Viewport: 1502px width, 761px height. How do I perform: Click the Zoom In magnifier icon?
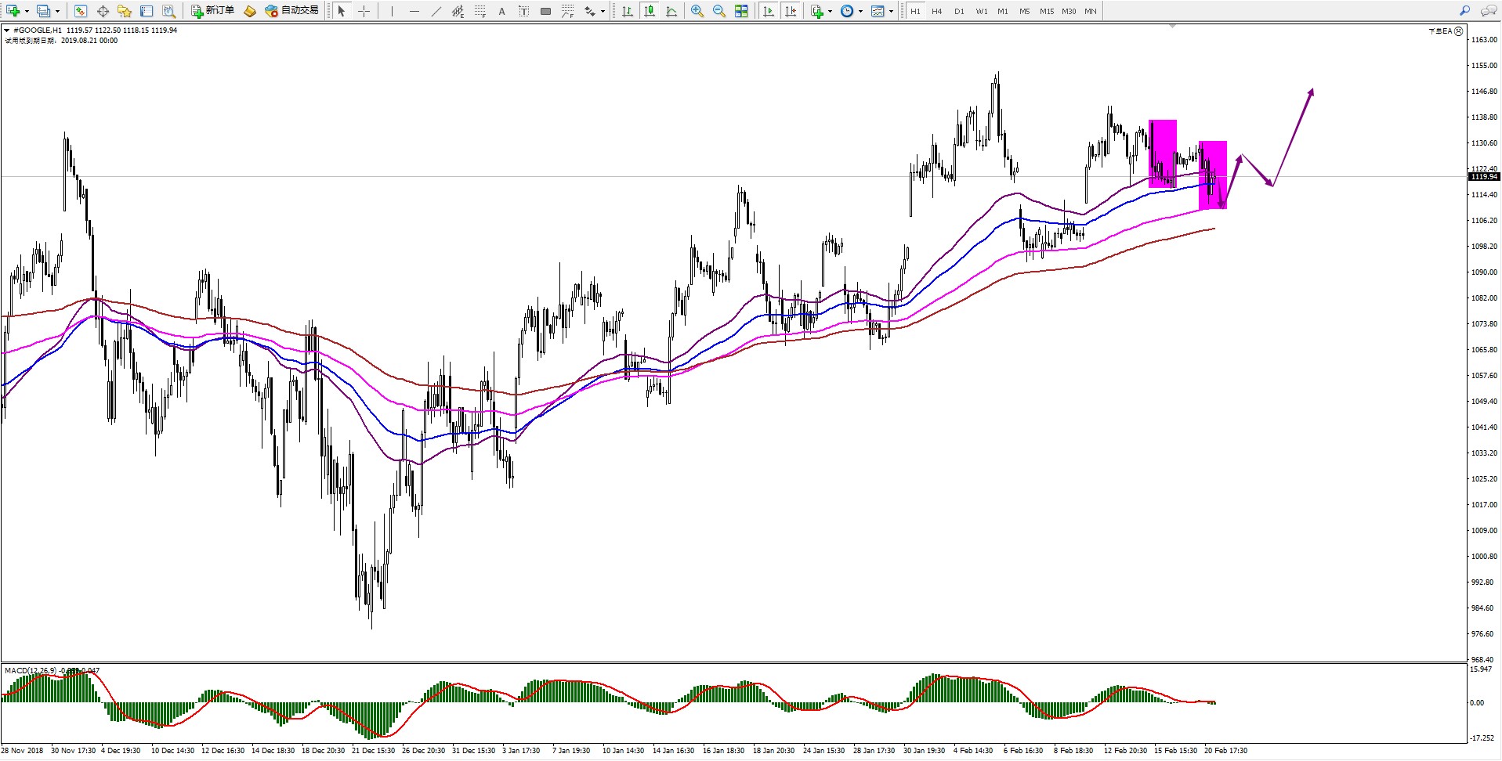[697, 11]
